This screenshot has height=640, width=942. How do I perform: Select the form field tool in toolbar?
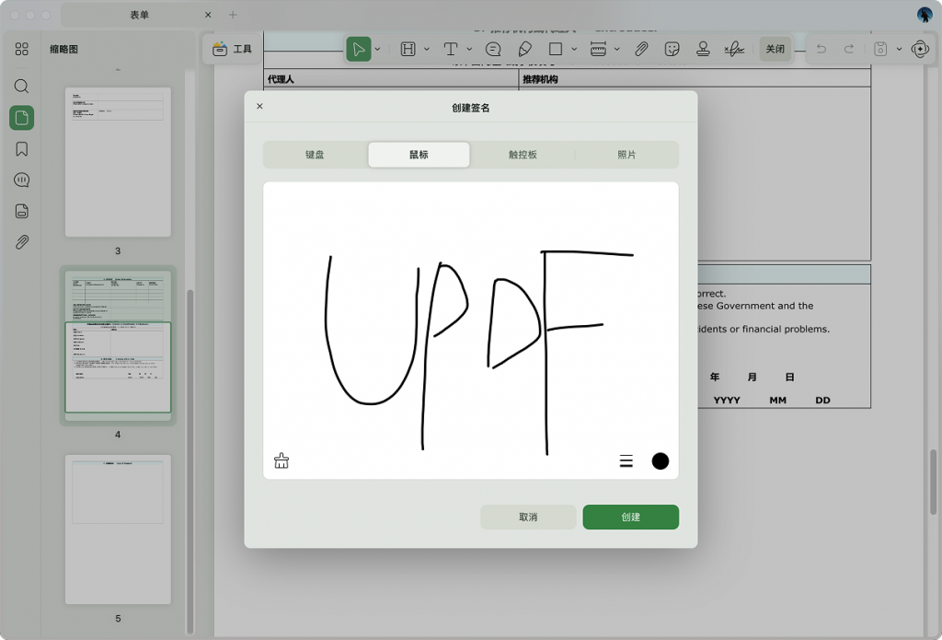[x=408, y=49]
